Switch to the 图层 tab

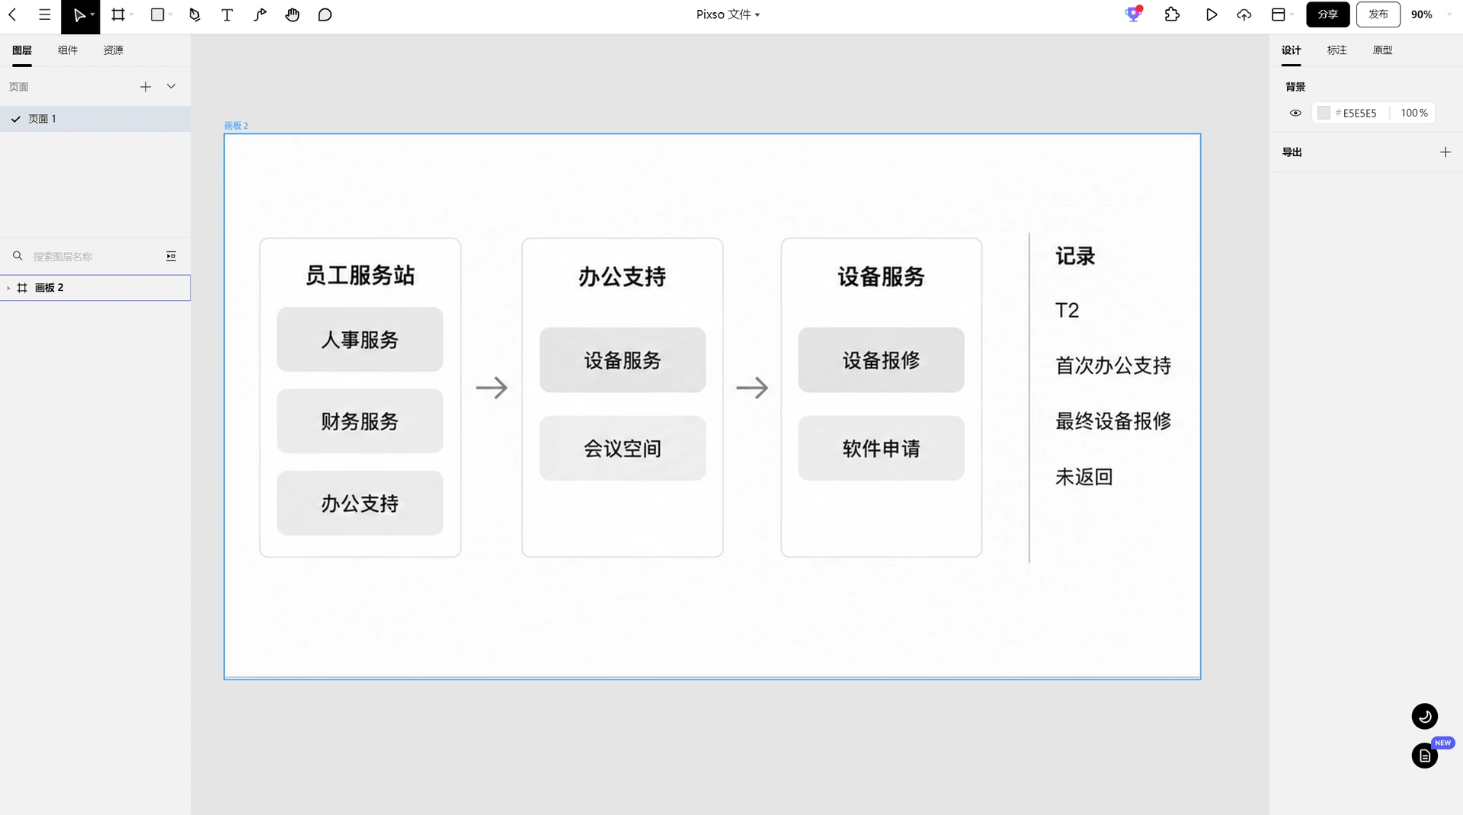(x=22, y=50)
